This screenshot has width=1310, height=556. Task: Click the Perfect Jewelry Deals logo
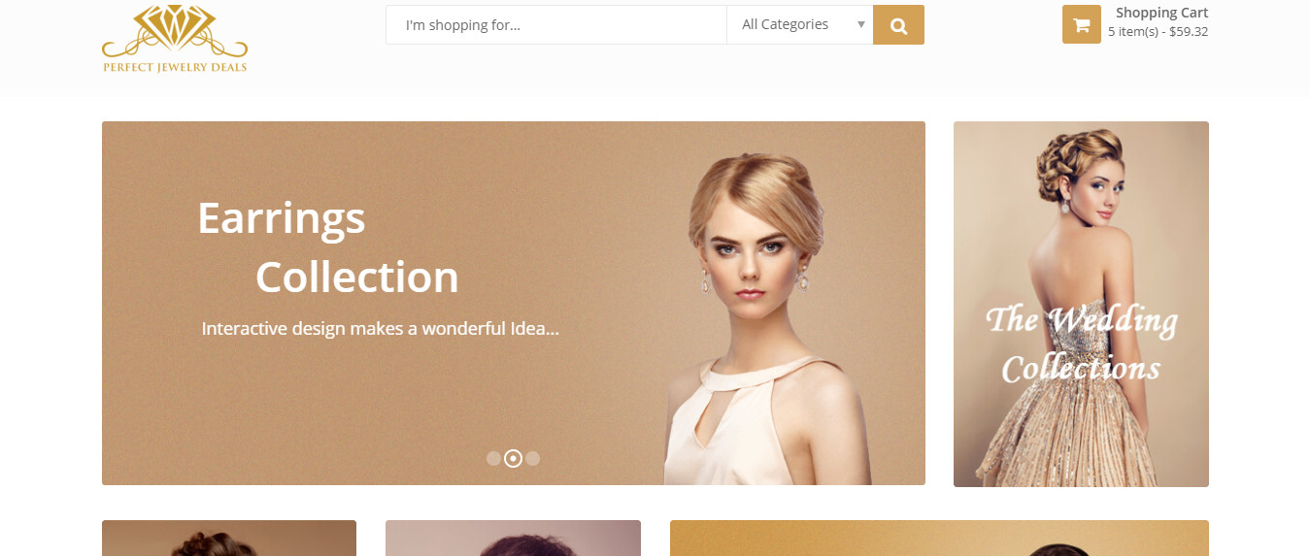[175, 39]
